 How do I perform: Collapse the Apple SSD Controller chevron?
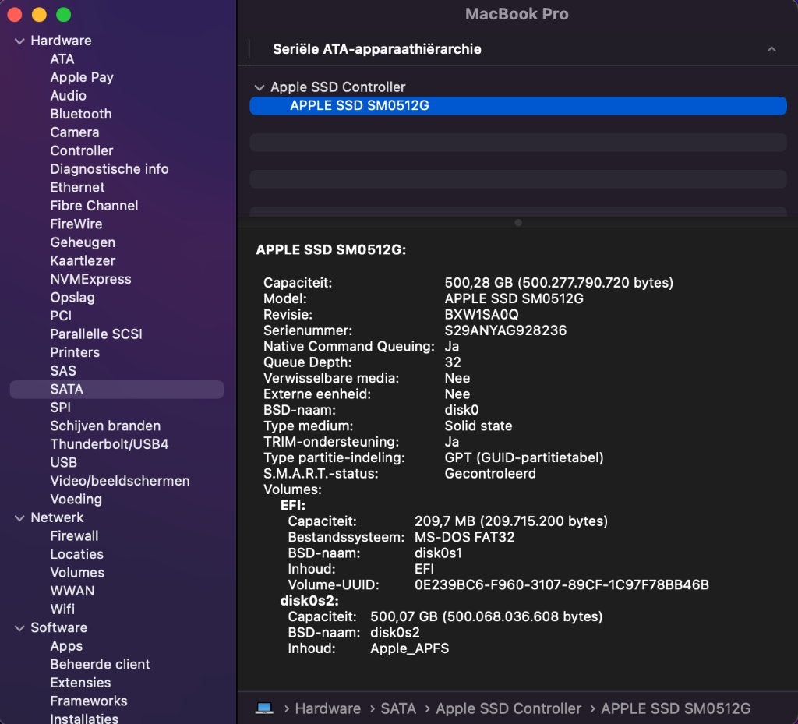259,87
